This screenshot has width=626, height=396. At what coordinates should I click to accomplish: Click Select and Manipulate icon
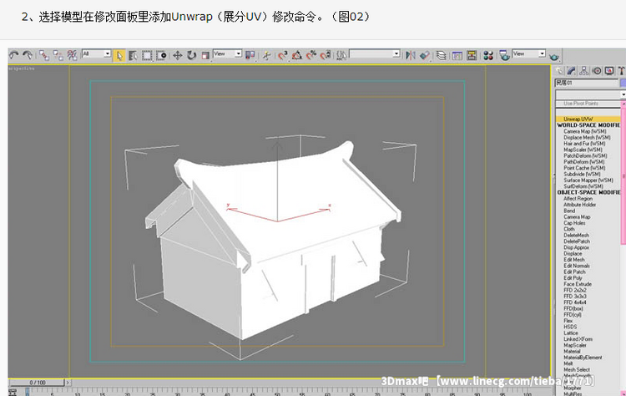(267, 55)
